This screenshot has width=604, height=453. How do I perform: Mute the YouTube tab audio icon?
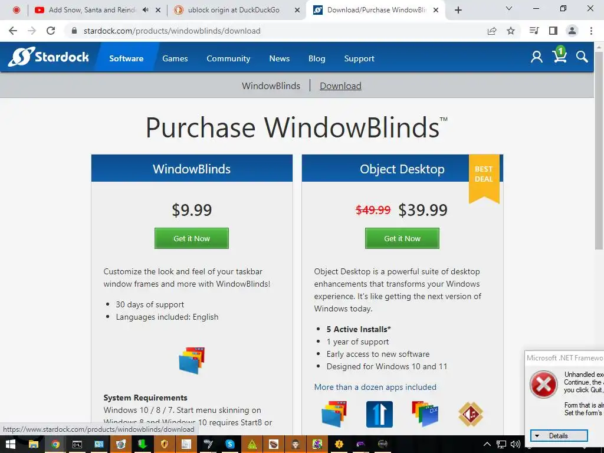coord(145,10)
